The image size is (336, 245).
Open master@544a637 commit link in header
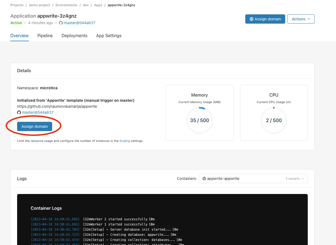(79, 23)
